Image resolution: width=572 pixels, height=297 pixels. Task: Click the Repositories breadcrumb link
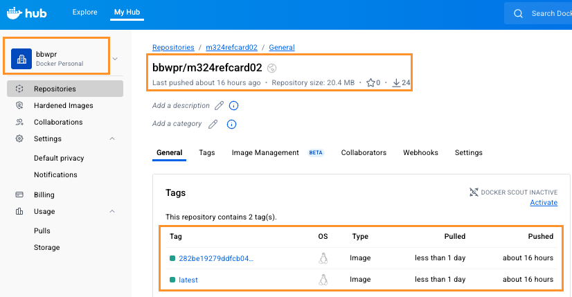click(173, 48)
